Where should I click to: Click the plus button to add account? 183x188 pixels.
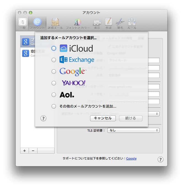point(24,150)
